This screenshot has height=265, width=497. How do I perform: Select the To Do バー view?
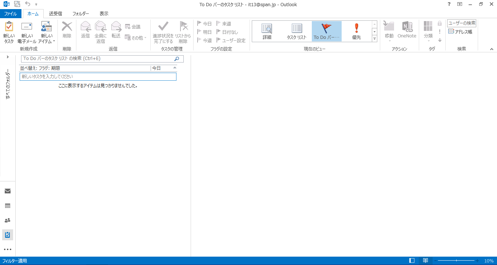327,31
